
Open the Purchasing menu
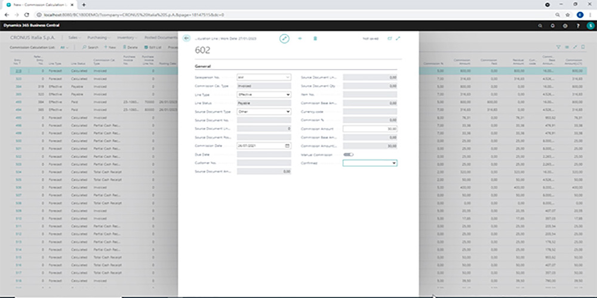coord(98,37)
